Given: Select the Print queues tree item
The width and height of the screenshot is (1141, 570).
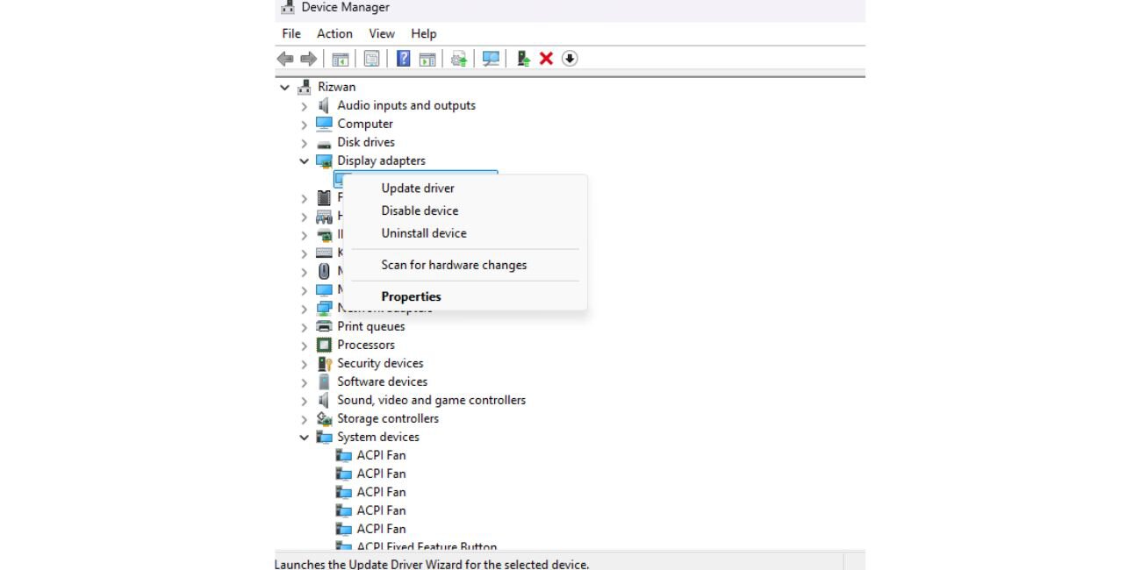Looking at the screenshot, I should coord(370,326).
